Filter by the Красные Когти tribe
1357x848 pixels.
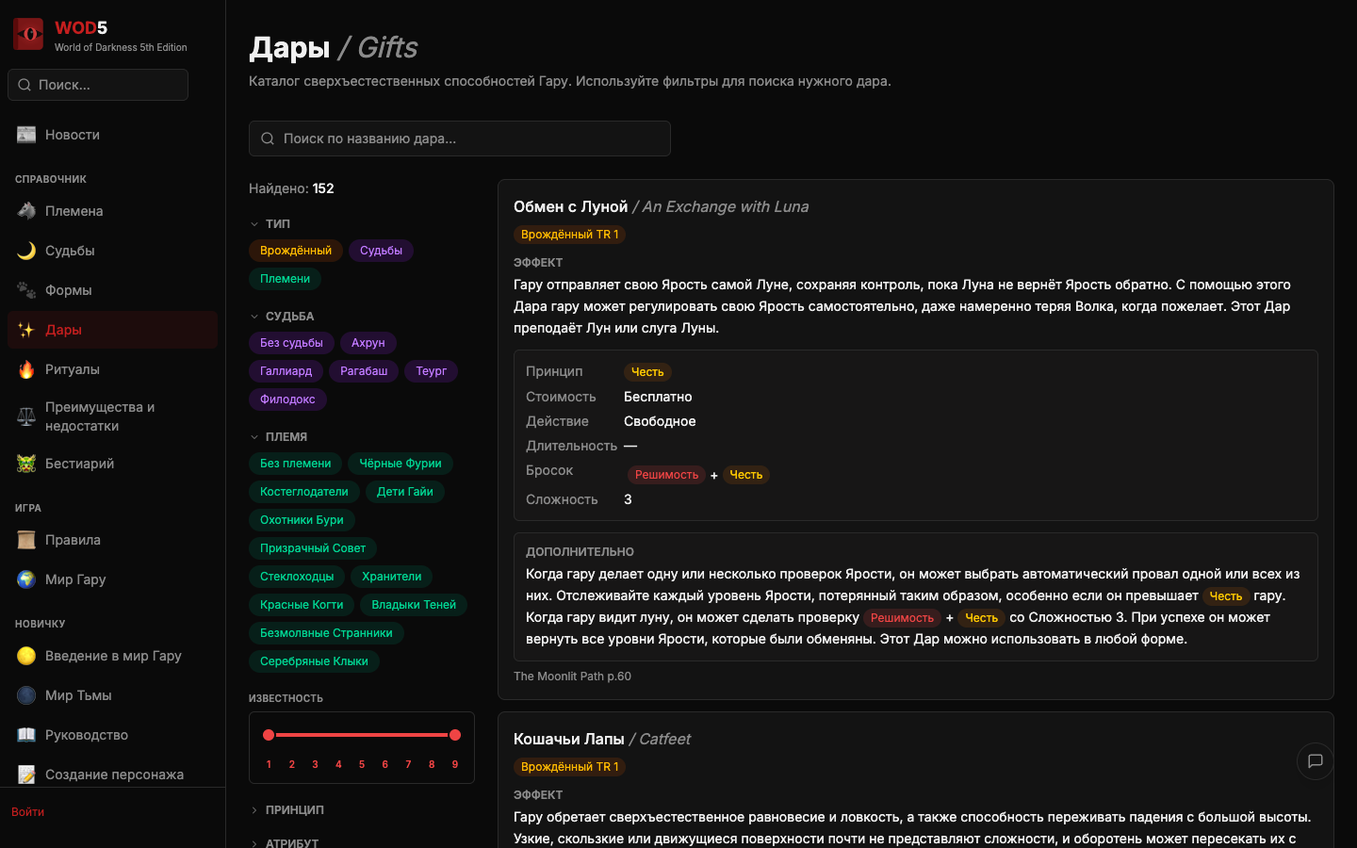click(302, 605)
